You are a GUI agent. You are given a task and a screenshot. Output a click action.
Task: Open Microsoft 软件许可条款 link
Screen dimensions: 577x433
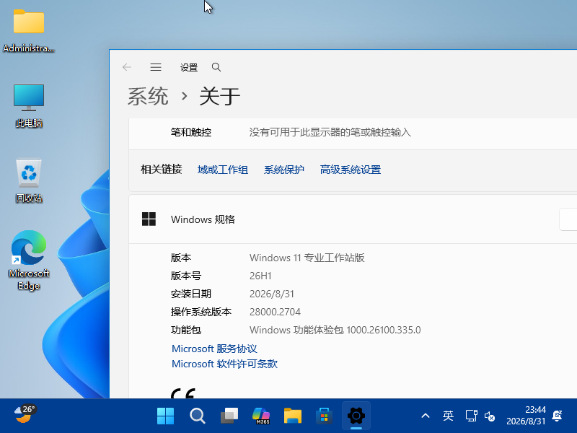pyautogui.click(x=224, y=364)
